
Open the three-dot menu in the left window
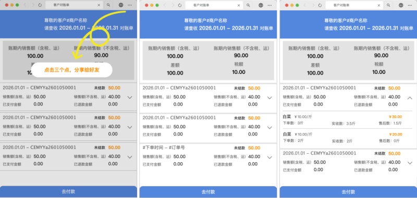(x=129, y=5)
